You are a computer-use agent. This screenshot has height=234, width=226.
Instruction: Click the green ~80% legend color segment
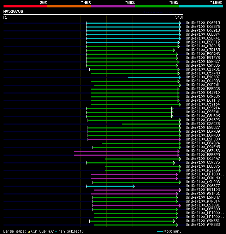(x=157, y=6)
